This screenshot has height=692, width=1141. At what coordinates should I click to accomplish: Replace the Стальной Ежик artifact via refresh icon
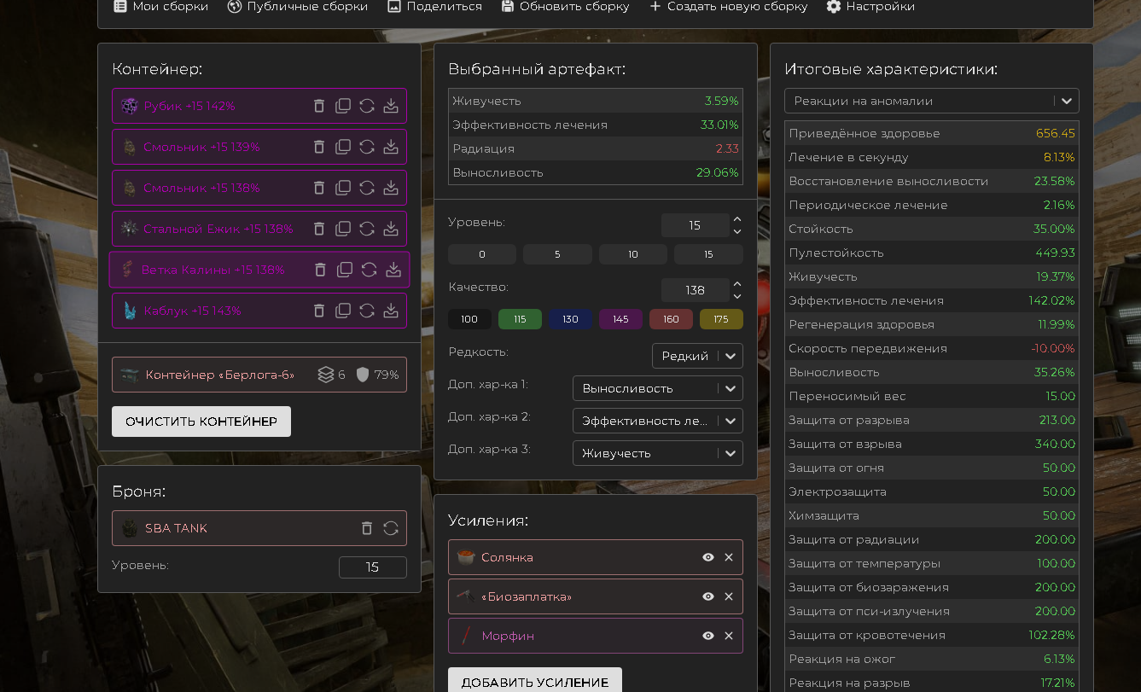(x=367, y=229)
